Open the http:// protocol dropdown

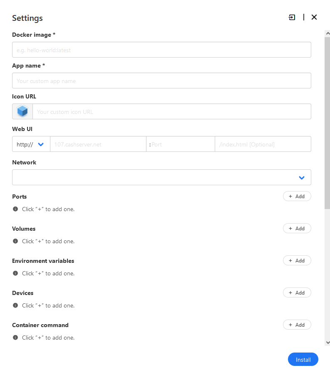[31, 144]
